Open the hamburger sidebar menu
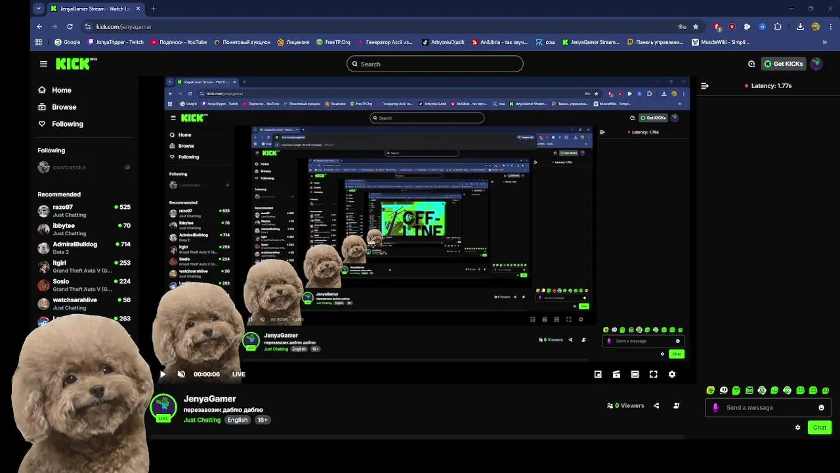 pos(43,64)
